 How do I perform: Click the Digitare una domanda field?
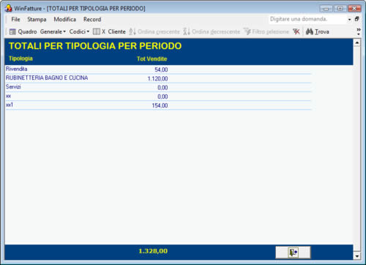[x=307, y=19]
